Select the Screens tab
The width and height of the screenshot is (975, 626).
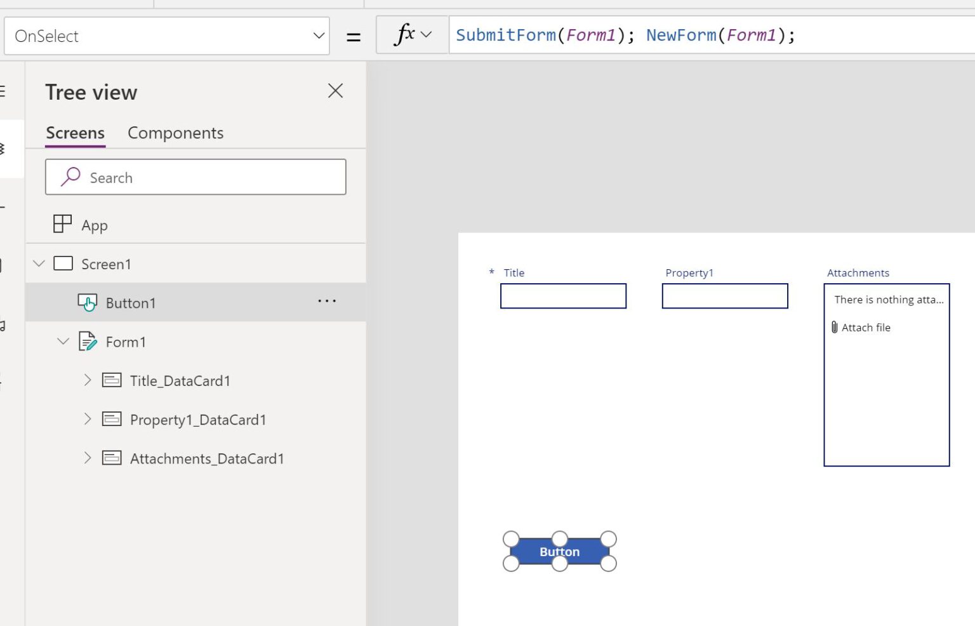coord(75,133)
